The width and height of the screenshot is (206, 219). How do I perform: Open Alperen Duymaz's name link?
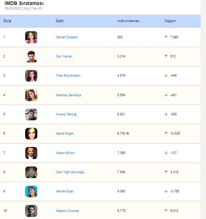click(x=67, y=211)
